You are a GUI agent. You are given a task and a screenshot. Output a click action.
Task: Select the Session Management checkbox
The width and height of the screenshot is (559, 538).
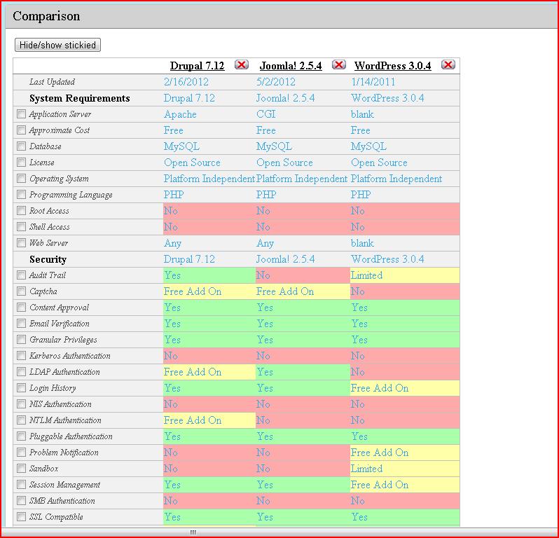tap(22, 485)
